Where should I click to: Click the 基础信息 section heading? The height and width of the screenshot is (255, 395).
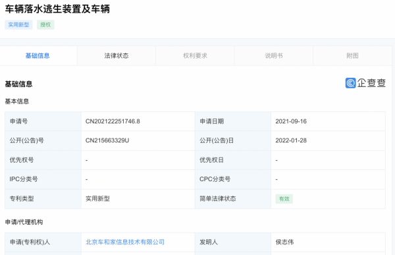click(x=18, y=84)
